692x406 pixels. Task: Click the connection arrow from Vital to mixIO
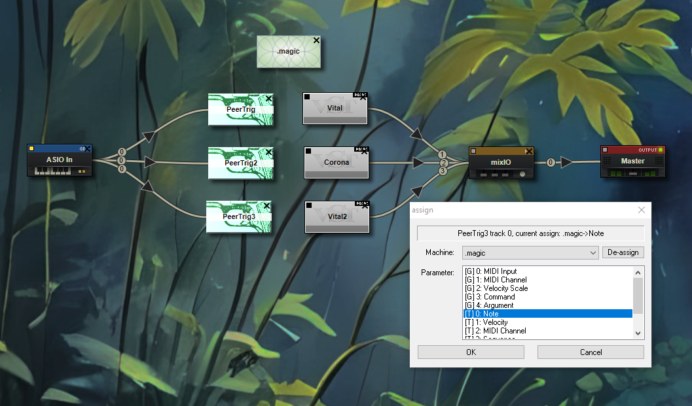[x=416, y=133]
